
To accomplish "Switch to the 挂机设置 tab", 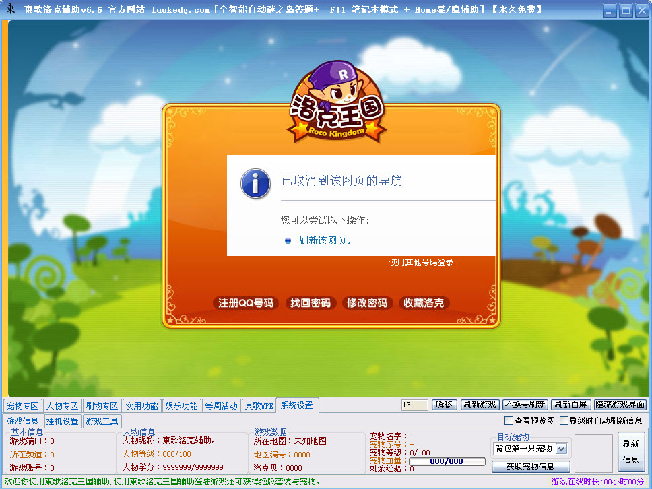I will (x=62, y=420).
